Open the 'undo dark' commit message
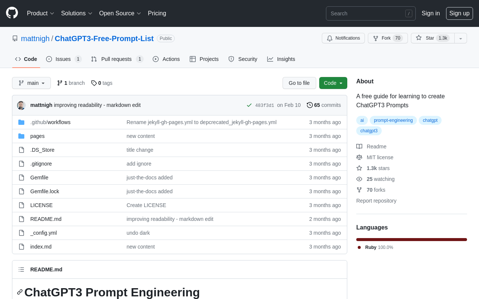Image resolution: width=479 pixels, height=299 pixels. [x=138, y=233]
